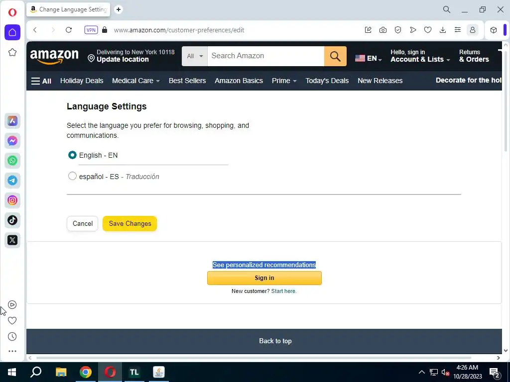Open Telegram from the sidebar
The image size is (510, 382).
(12, 180)
